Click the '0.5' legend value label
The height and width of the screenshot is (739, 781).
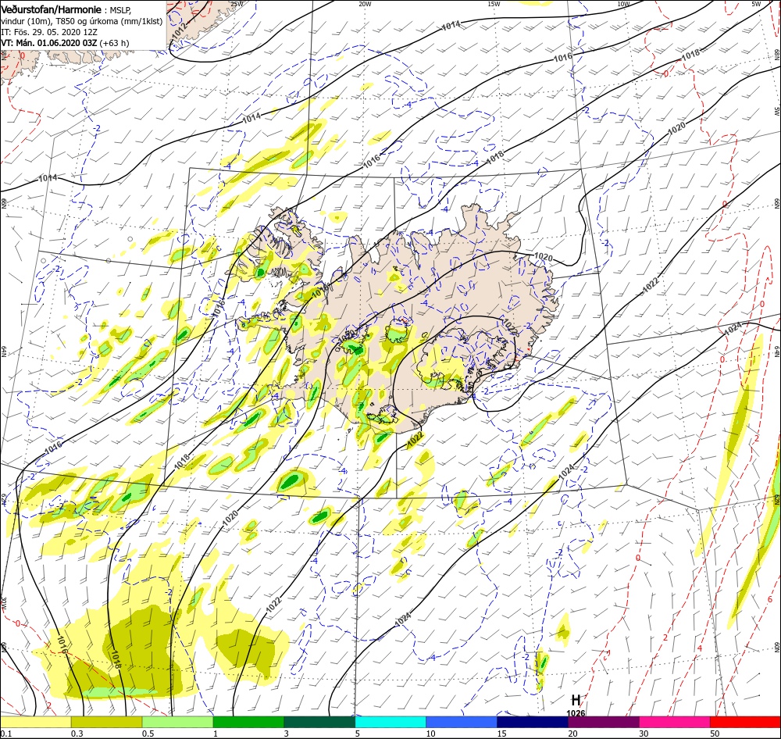pyautogui.click(x=148, y=734)
